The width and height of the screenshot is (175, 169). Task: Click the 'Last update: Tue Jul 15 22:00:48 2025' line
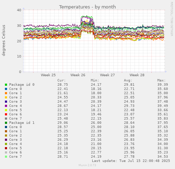click(131, 161)
